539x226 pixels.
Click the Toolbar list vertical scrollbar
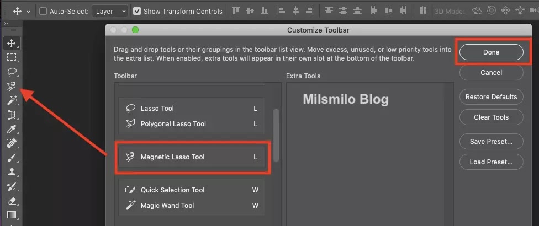click(276, 135)
